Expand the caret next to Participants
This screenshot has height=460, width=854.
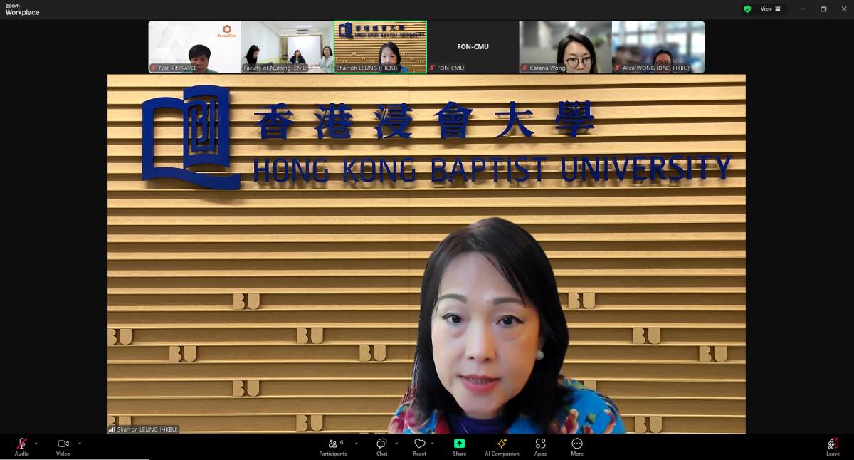tap(357, 443)
